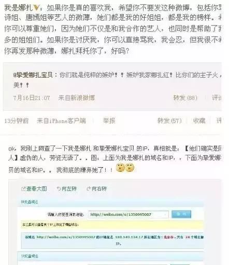Open 来自新浪微博 source link
Viewport: 229px width, 265px height.
(x=77, y=98)
